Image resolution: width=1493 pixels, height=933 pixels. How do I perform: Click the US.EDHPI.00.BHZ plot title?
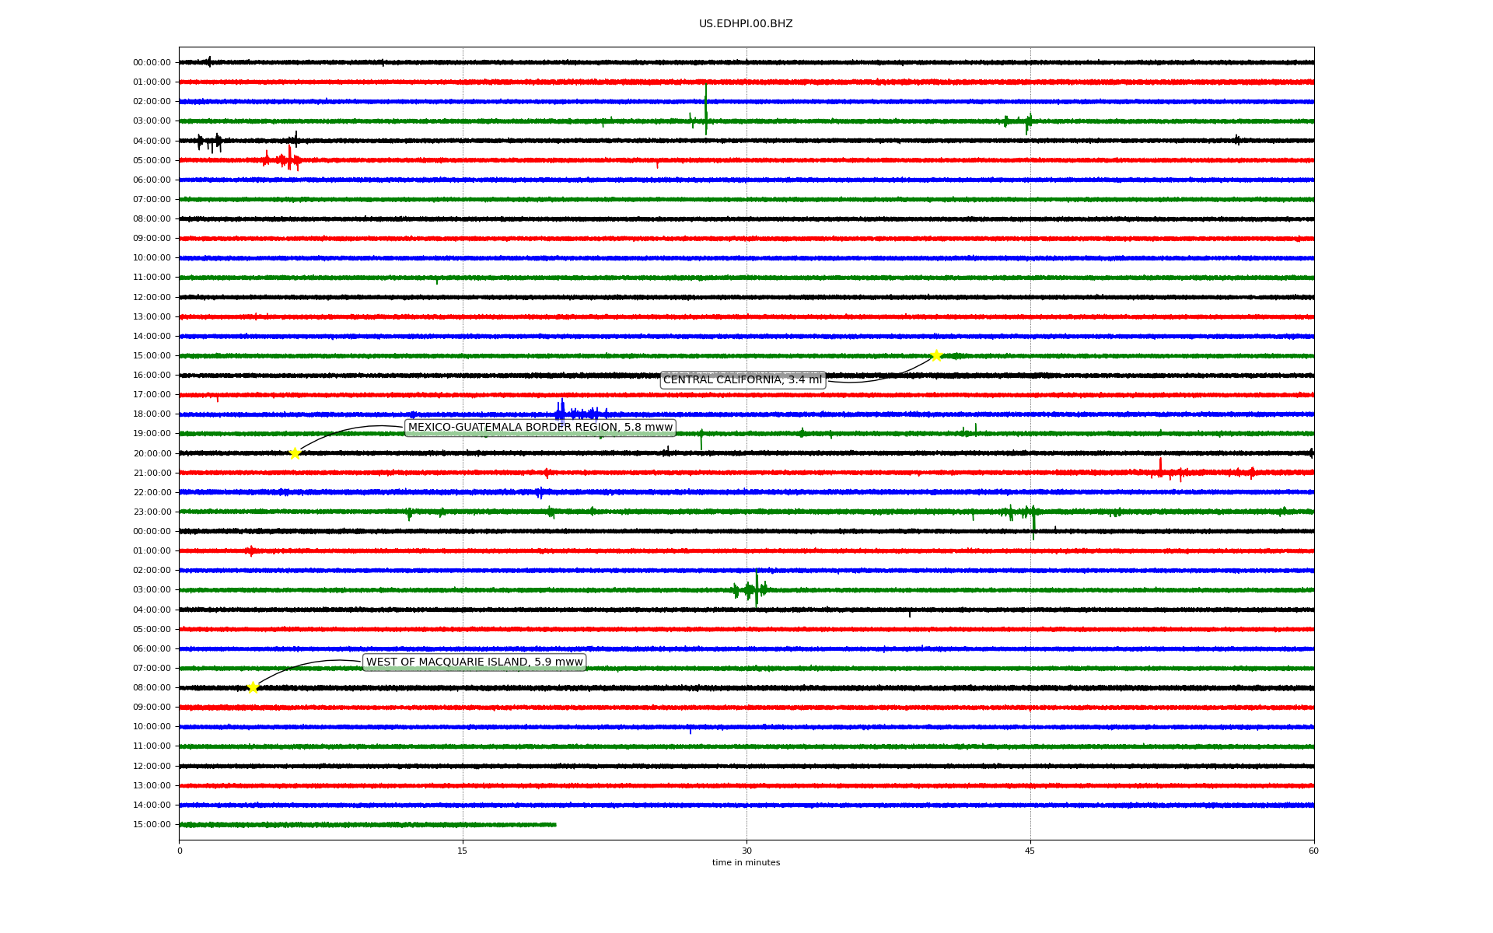tap(746, 24)
